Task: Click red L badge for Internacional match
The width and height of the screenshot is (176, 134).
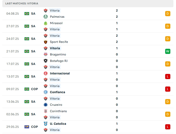Action: [x=168, y=76]
